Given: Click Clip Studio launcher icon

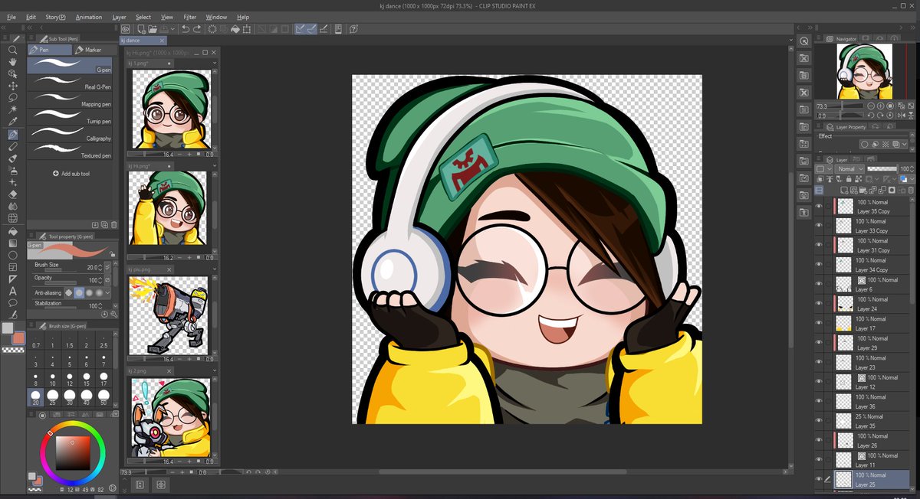Looking at the screenshot, I should point(127,29).
